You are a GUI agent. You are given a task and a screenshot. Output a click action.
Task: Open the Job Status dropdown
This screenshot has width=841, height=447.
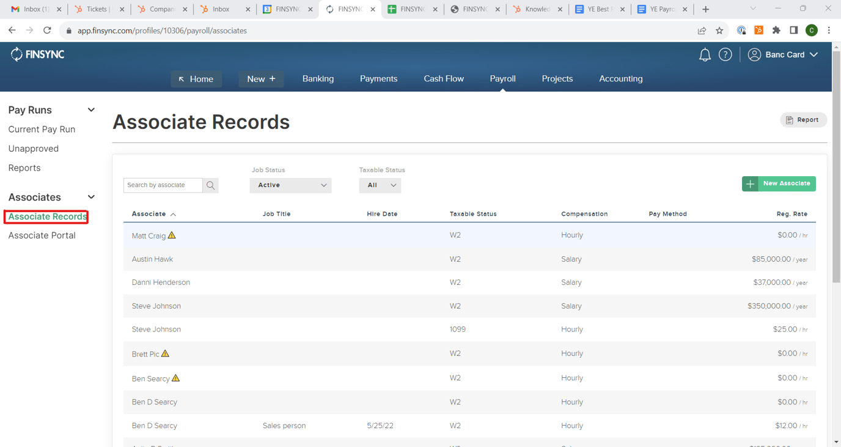(x=290, y=185)
